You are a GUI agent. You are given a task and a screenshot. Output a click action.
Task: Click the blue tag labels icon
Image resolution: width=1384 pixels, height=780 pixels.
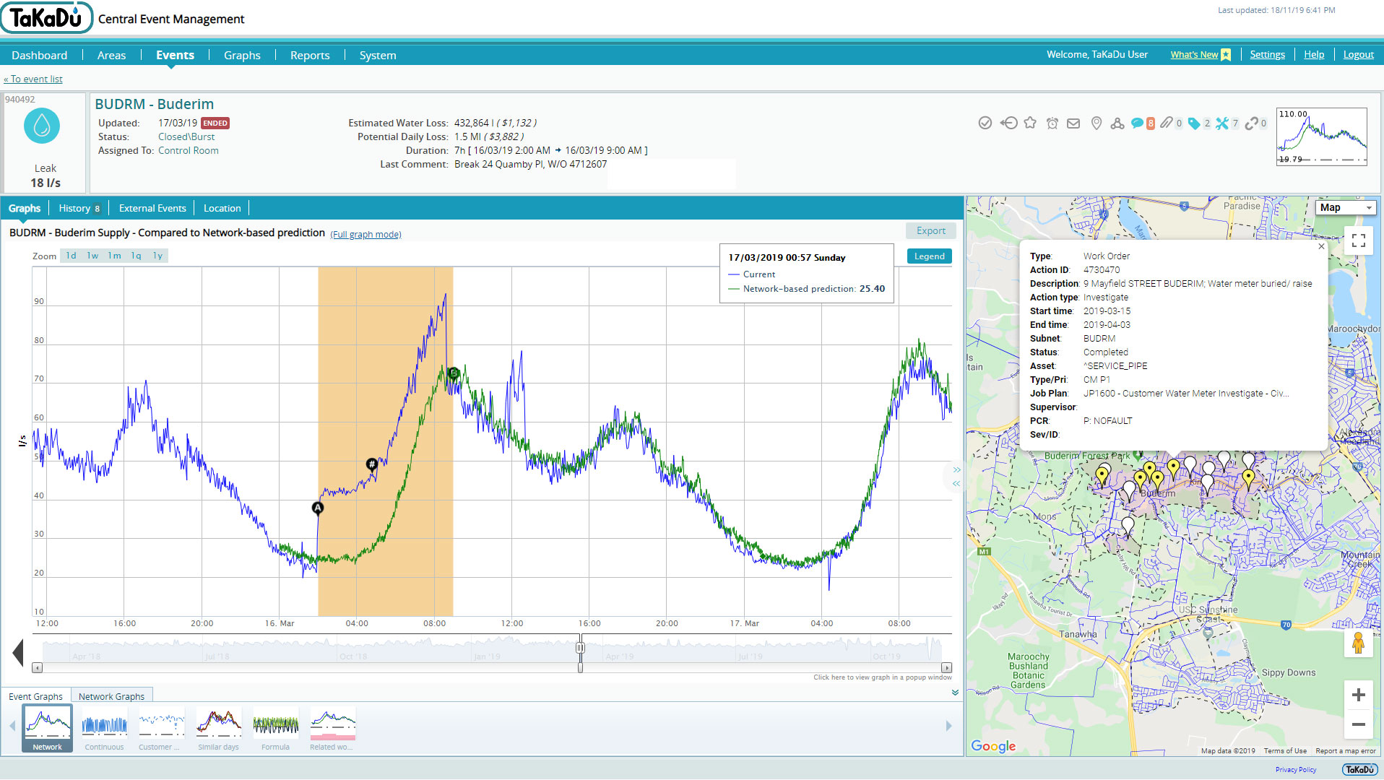pyautogui.click(x=1194, y=123)
